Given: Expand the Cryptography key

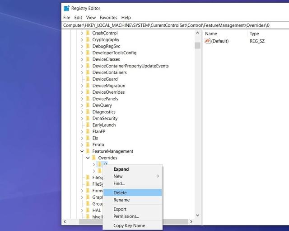Looking at the screenshot, I should pyautogui.click(x=82, y=40).
